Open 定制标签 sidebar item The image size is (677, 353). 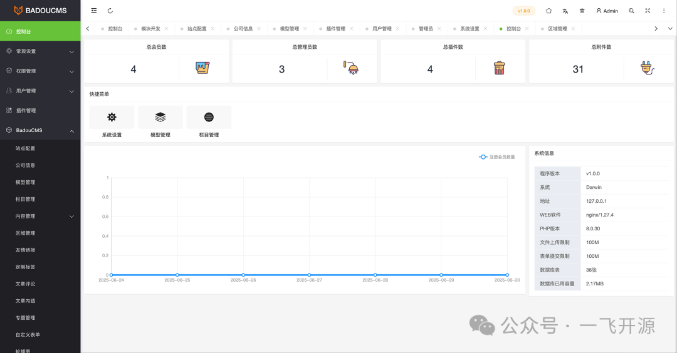[40, 267]
